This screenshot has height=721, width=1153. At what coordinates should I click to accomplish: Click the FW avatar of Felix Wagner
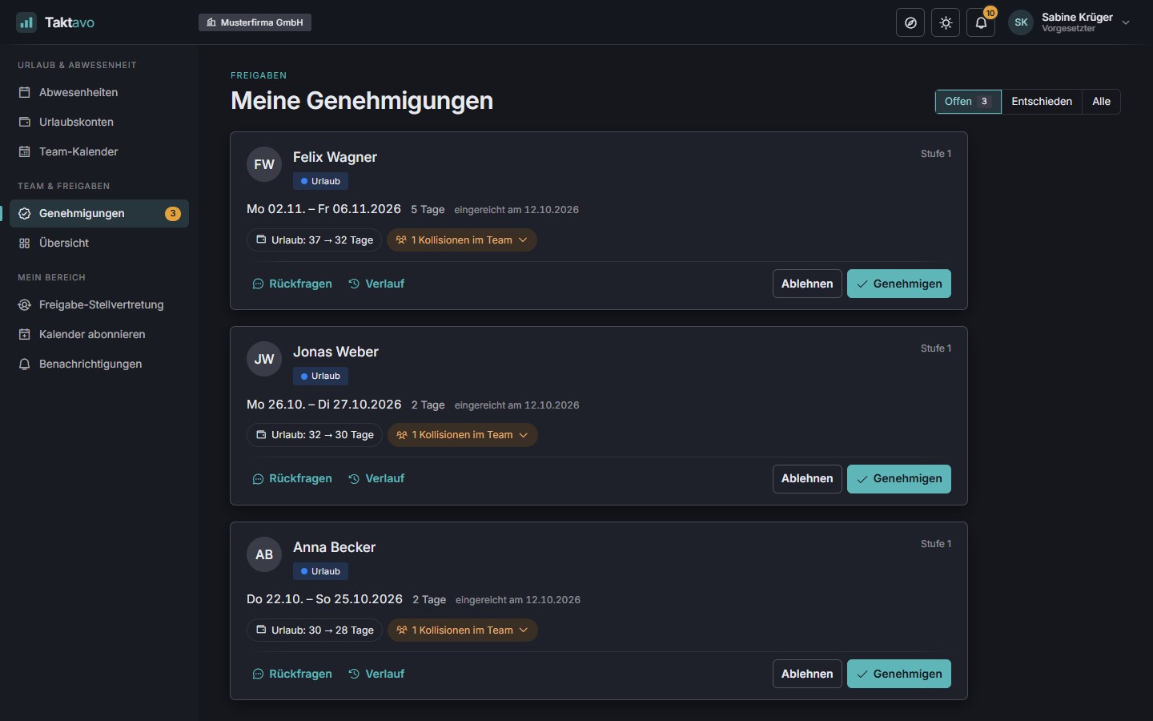pos(264,164)
